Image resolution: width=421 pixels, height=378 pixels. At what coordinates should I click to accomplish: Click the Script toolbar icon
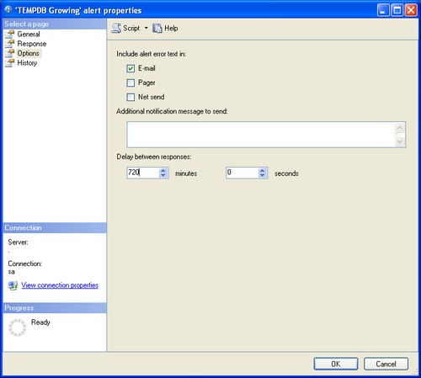pyautogui.click(x=116, y=29)
